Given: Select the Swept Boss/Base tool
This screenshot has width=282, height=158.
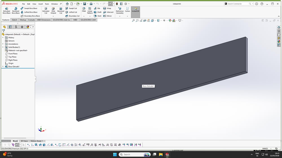Looking at the screenshot, I should pos(29,8).
